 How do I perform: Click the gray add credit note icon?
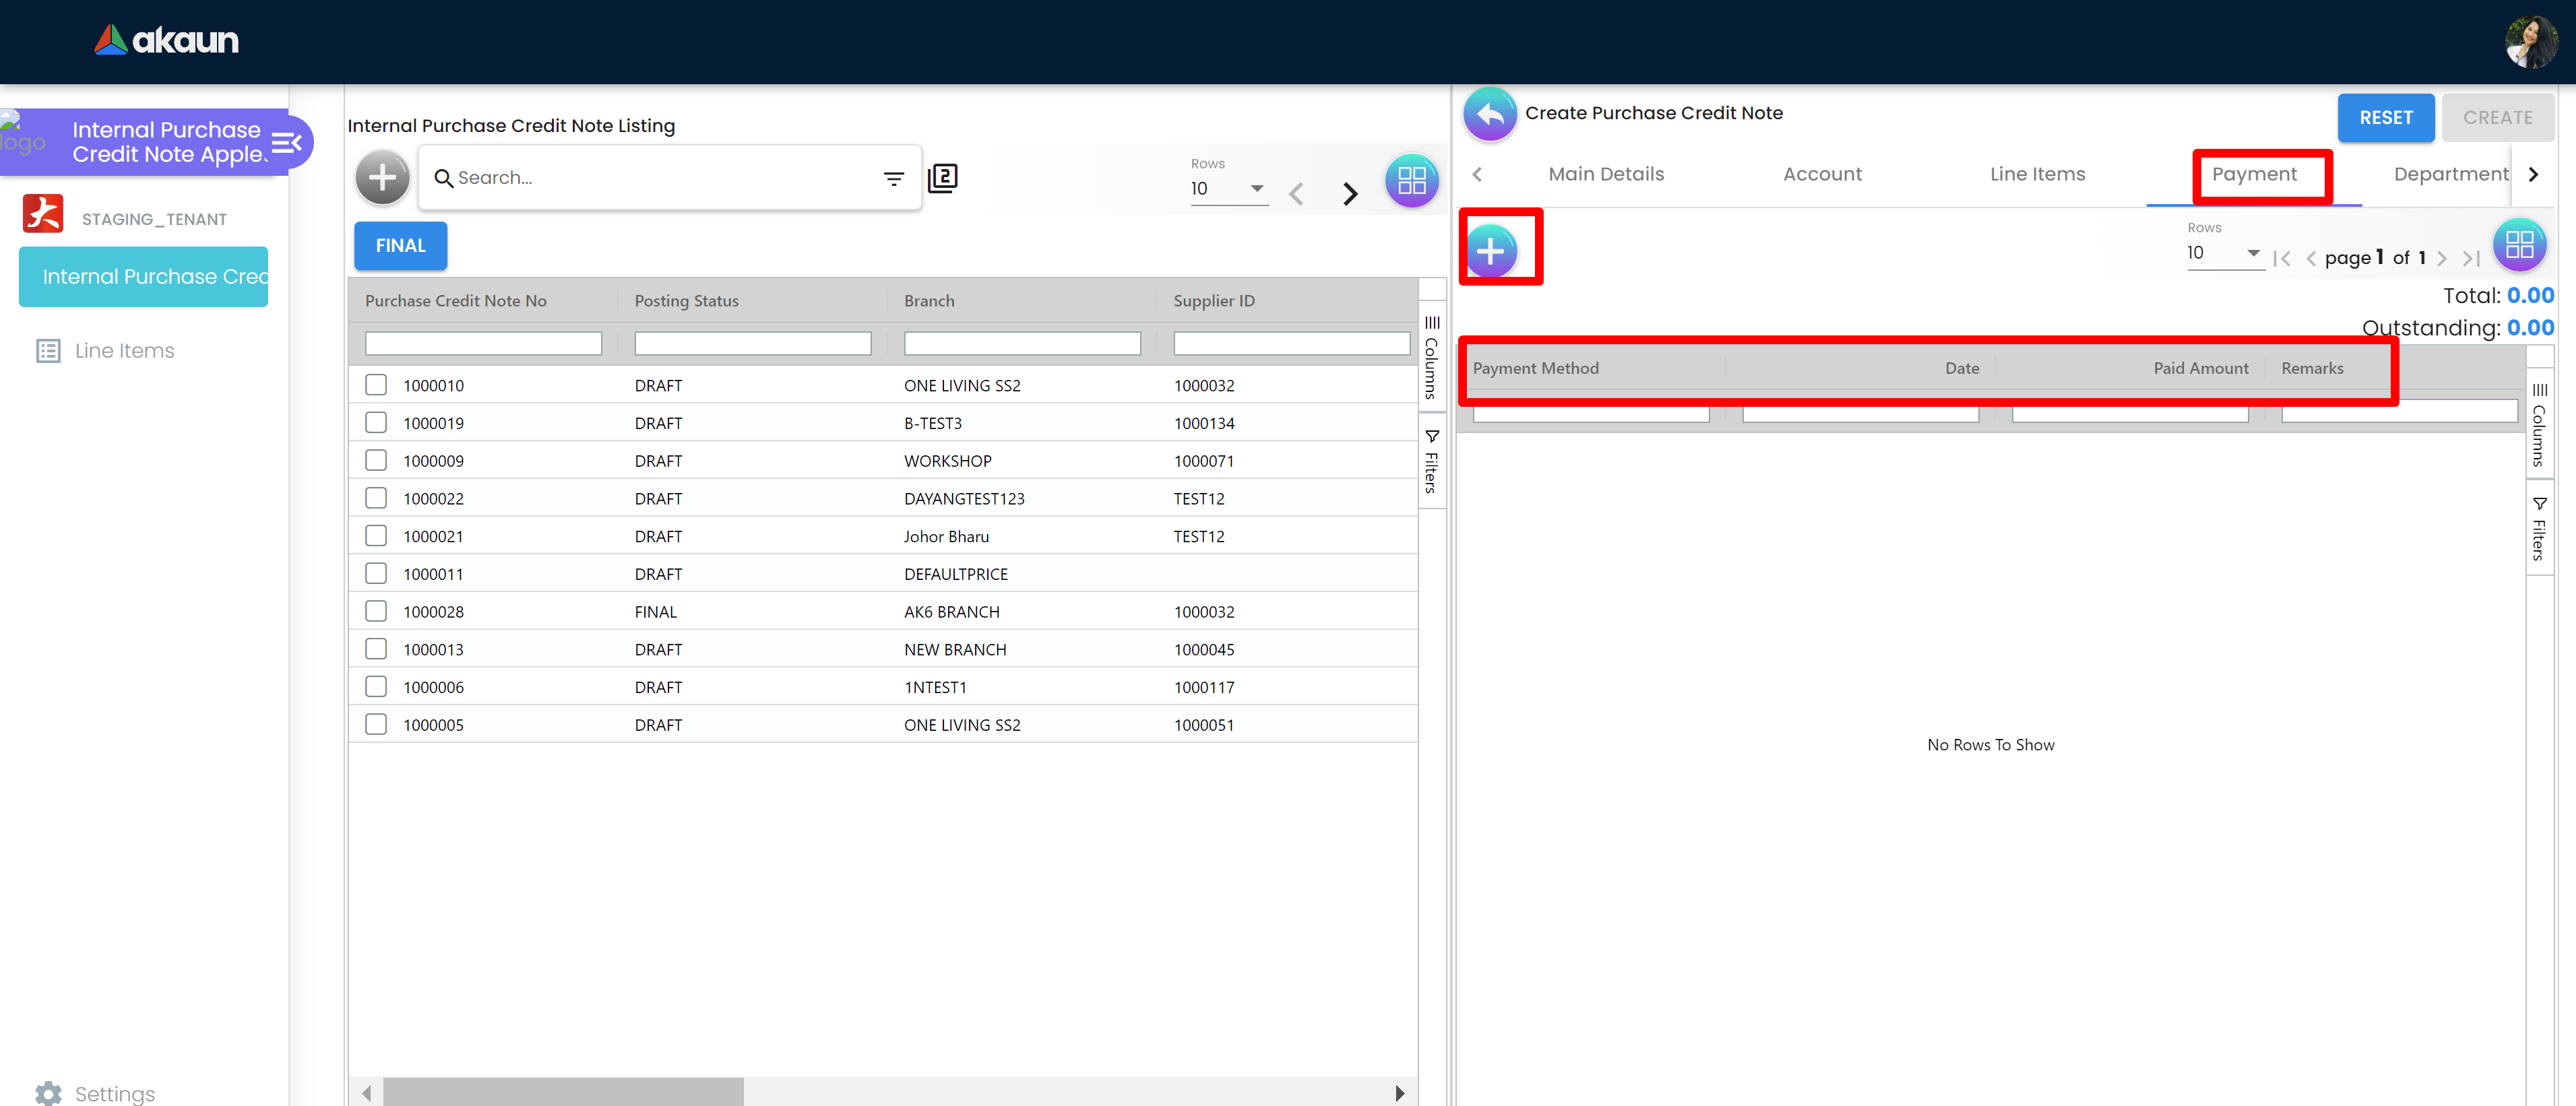coord(382,178)
